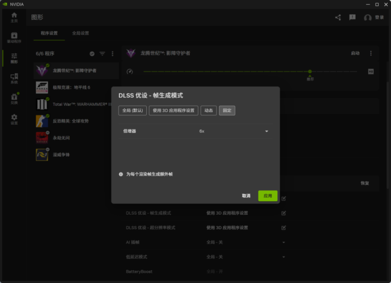
Task: Click the checkmark filter icon beside 6/6 程序
Action: pos(92,54)
